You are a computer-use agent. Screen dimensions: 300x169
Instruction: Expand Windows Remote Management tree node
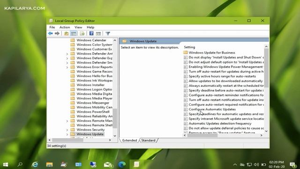point(67,121)
